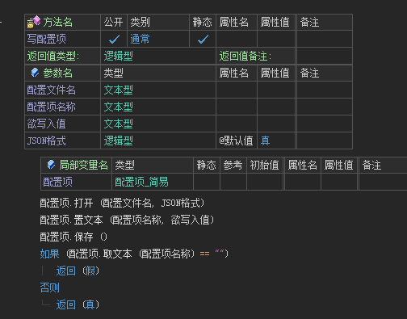Click the 文本型 type of 欲写入值
The width and height of the screenshot is (407, 319).
[119, 124]
